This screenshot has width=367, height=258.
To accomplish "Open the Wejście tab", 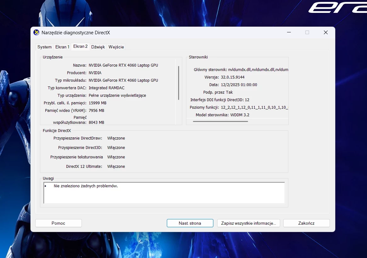I will click(x=116, y=47).
